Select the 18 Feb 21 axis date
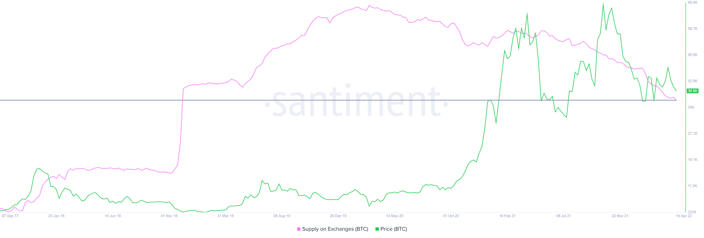The width and height of the screenshot is (704, 238). pyautogui.click(x=507, y=216)
